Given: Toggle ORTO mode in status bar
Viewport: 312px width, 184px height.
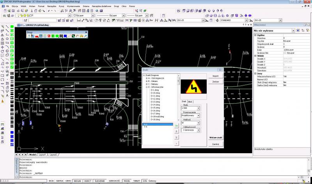Looking at the screenshot, I should (x=68, y=181).
